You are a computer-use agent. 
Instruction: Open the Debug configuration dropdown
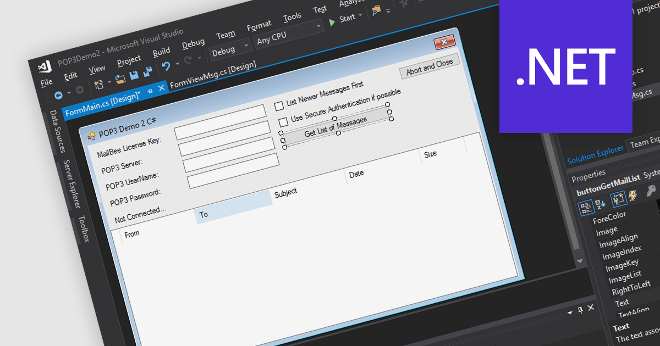(230, 51)
